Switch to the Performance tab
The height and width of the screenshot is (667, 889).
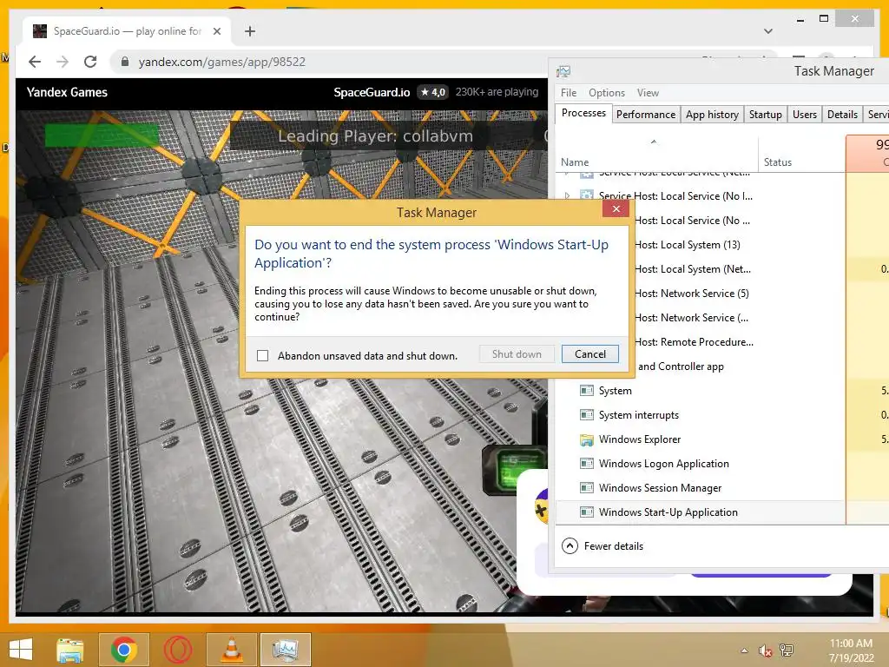(x=646, y=115)
